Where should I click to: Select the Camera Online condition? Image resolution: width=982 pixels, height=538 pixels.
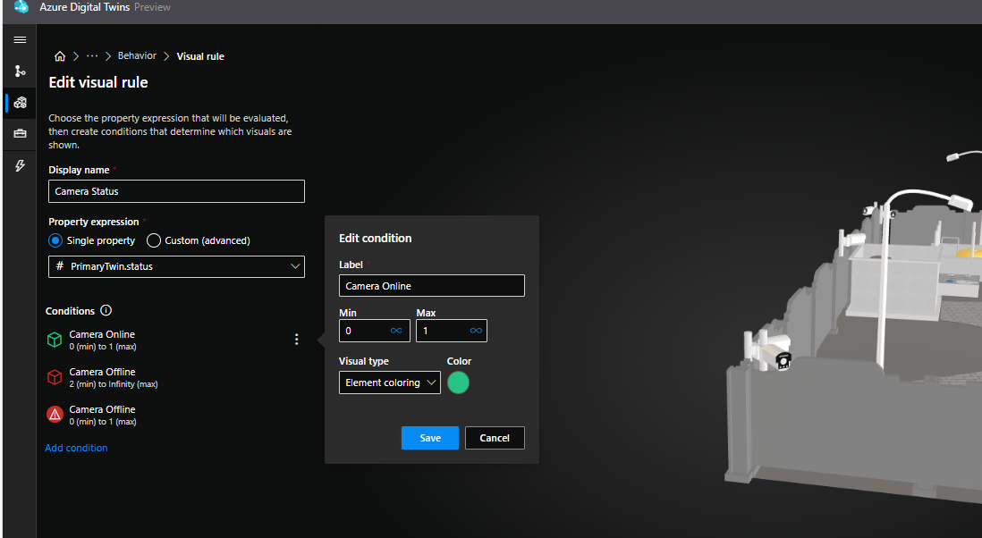(x=103, y=340)
